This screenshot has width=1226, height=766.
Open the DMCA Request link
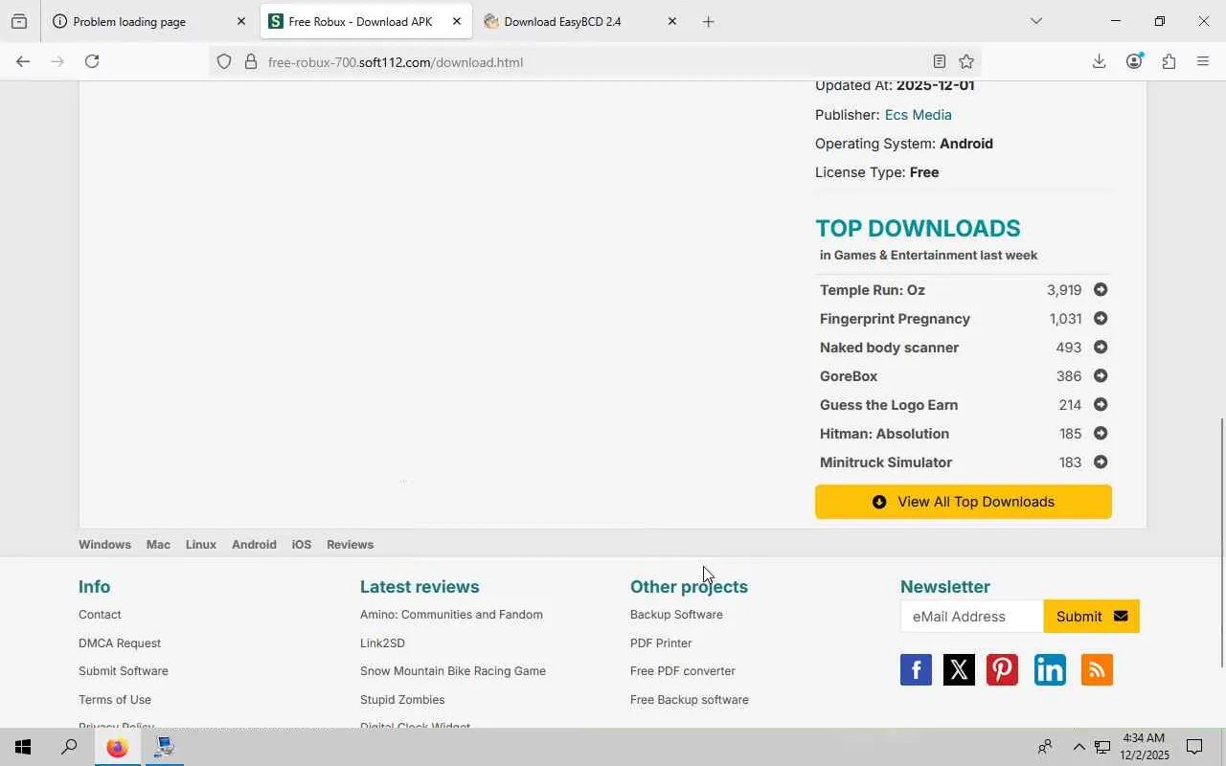[120, 643]
